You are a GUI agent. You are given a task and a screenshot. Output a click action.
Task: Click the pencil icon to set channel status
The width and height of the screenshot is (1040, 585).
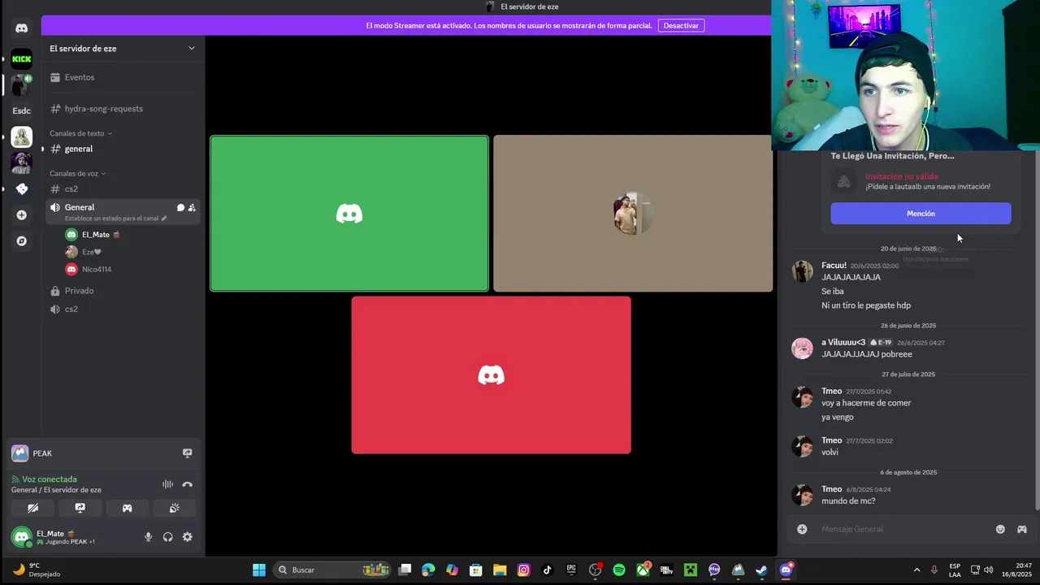(x=164, y=218)
